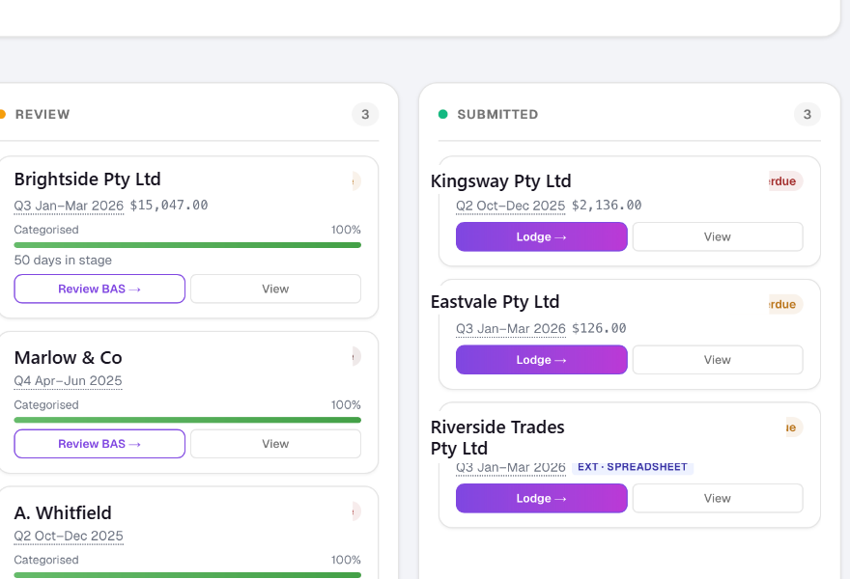The height and width of the screenshot is (579, 850).
Task: Click Eastvale's overdue badge
Action: pos(786,304)
